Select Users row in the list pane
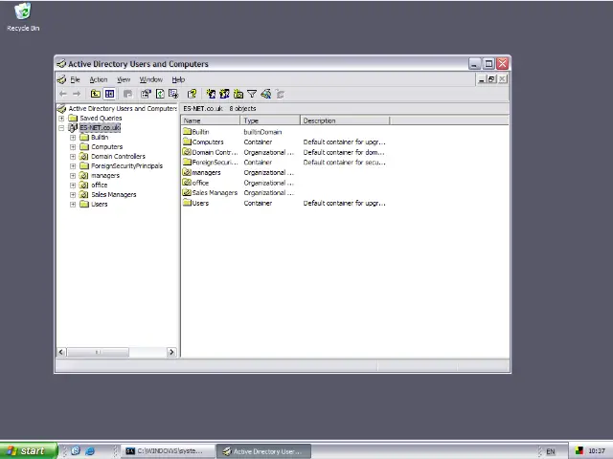The image size is (613, 459). click(200, 203)
